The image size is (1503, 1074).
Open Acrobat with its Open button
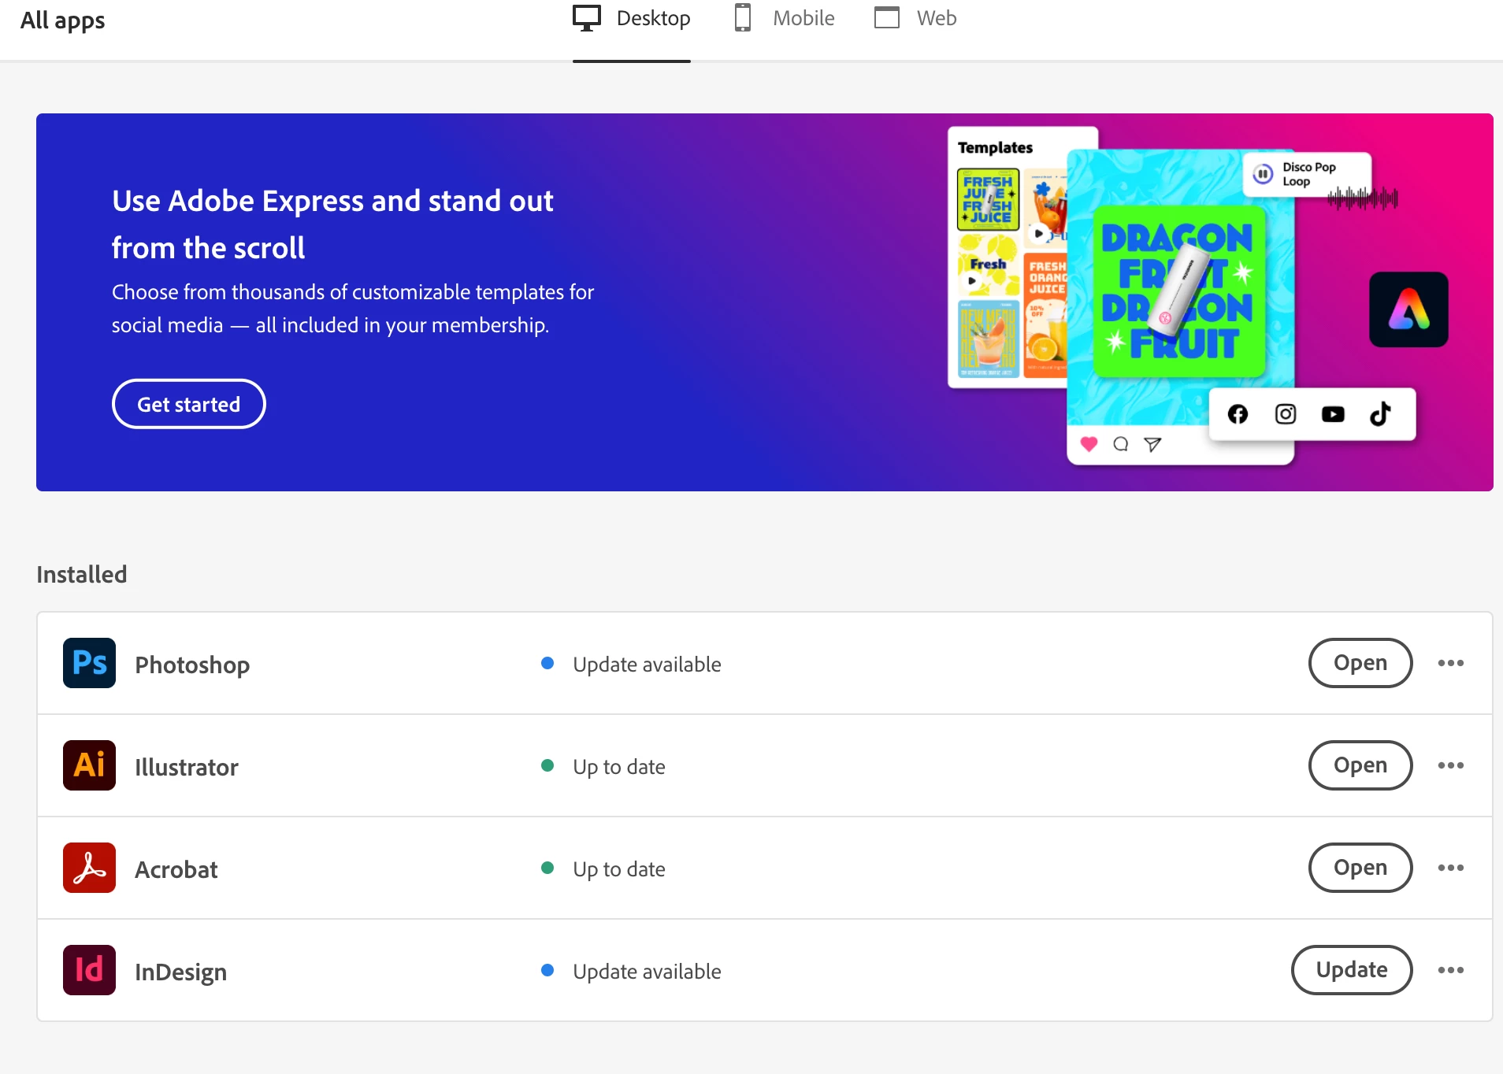(x=1360, y=868)
